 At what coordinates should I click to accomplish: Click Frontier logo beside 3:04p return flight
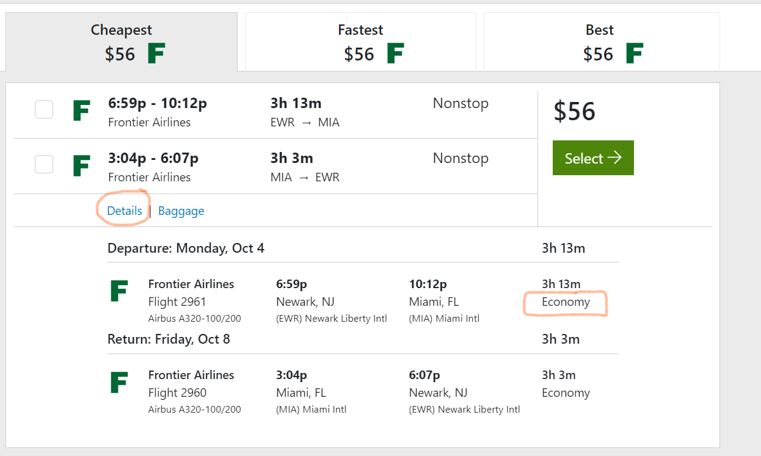pyautogui.click(x=81, y=165)
